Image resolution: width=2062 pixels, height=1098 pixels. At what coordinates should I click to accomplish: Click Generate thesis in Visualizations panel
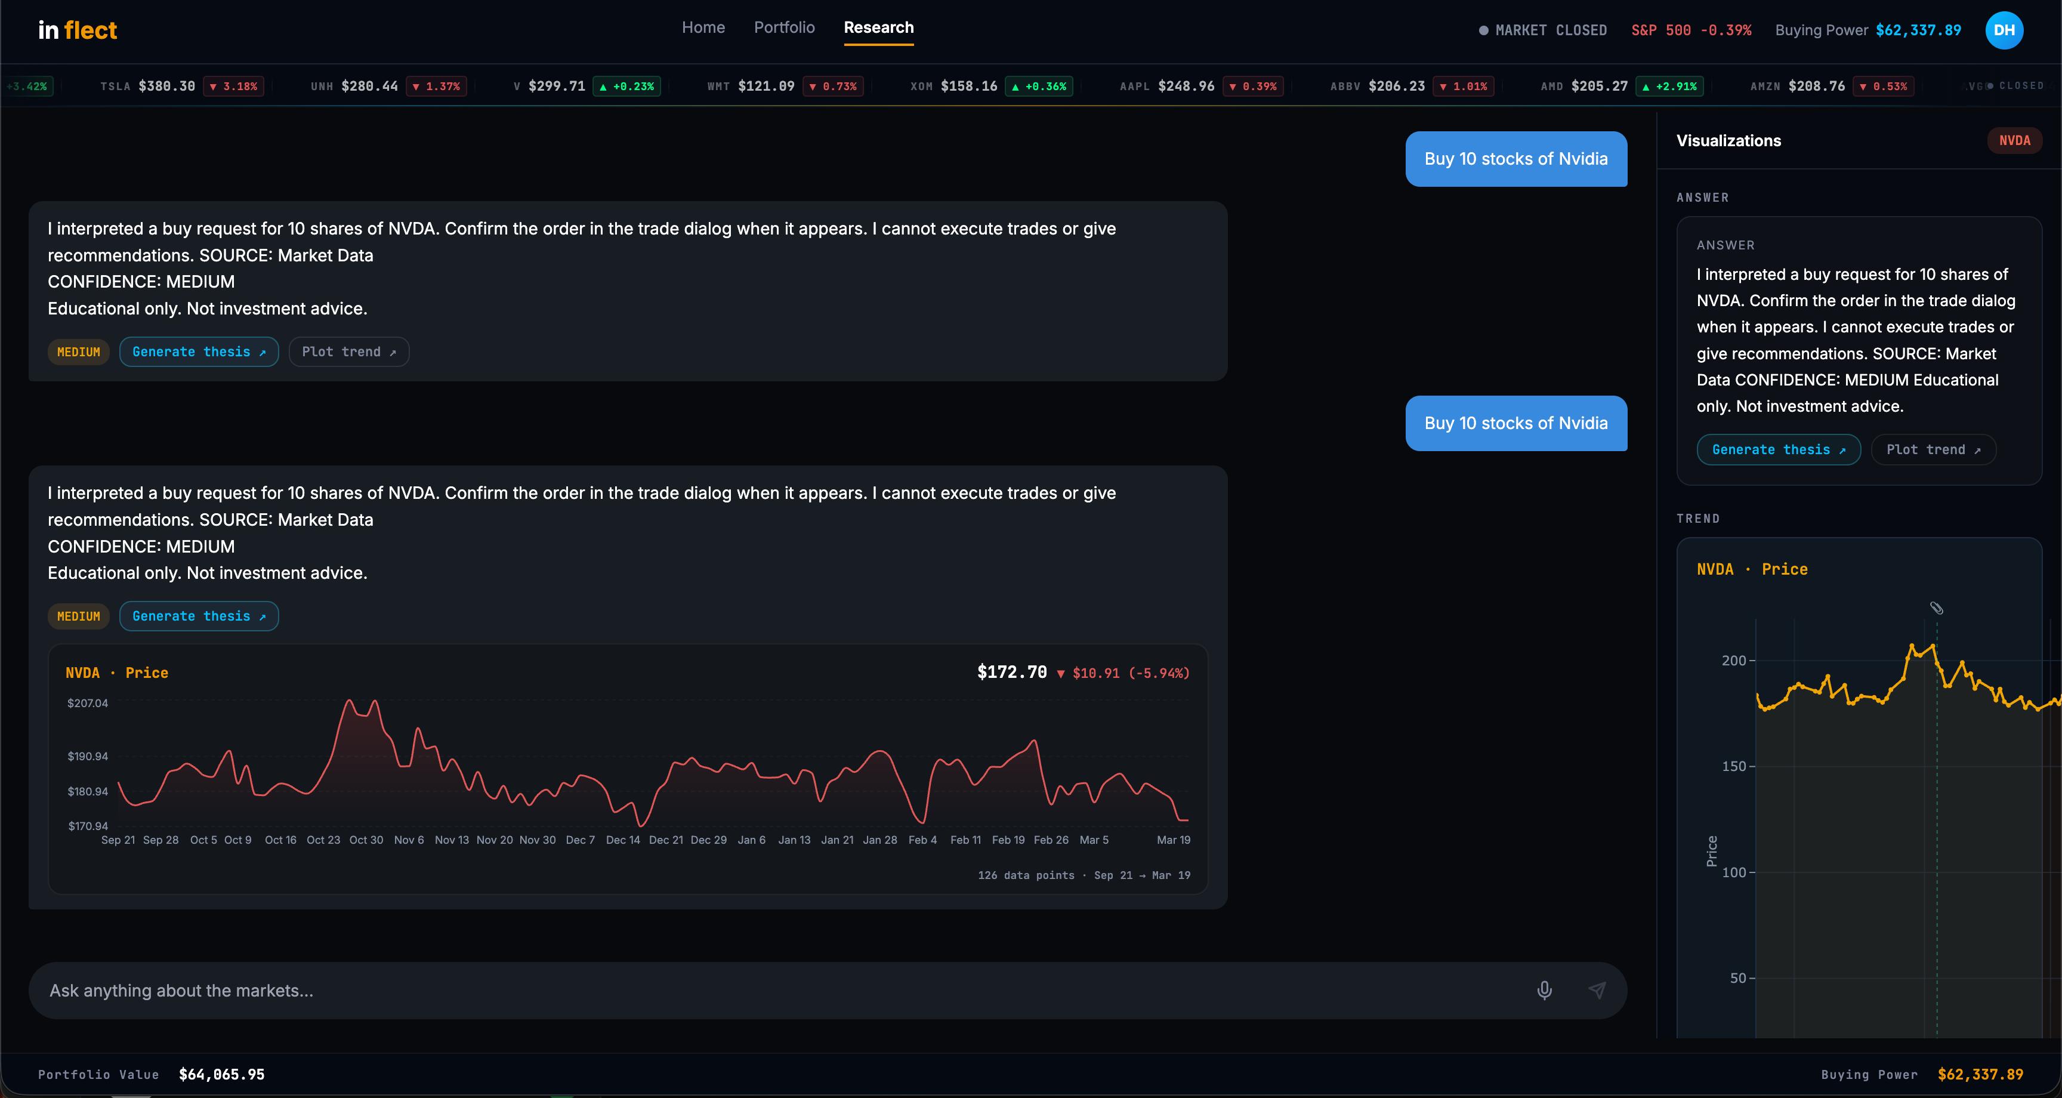click(x=1778, y=449)
